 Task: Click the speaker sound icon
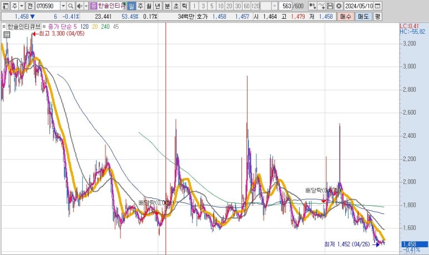[x=79, y=6]
